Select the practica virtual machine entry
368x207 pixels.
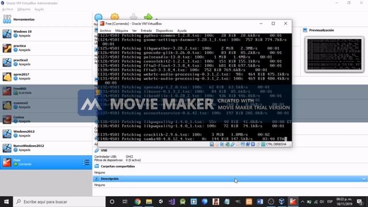46,48
